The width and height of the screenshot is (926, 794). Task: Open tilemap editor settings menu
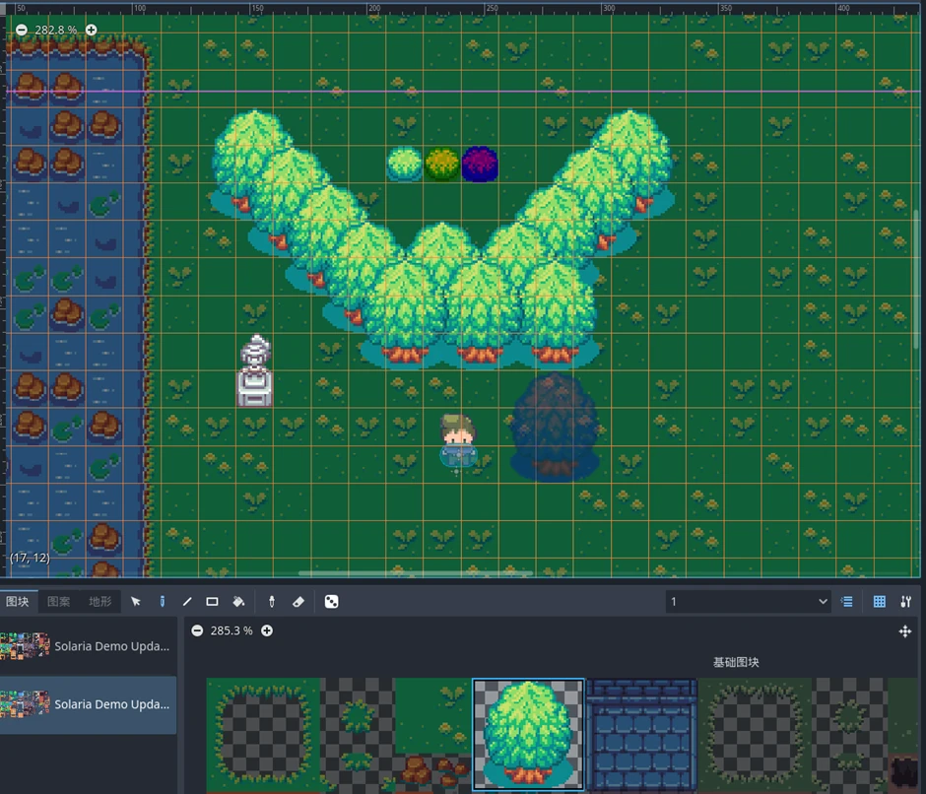pos(905,601)
